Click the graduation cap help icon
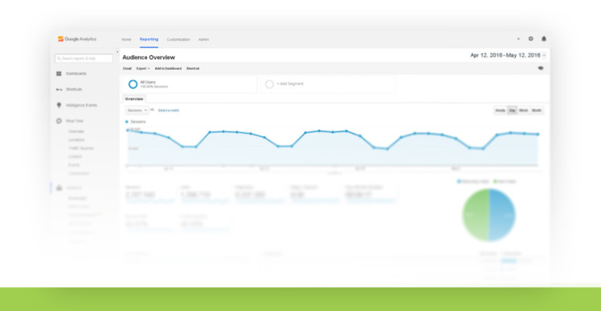This screenshot has height=311, width=601. click(x=541, y=68)
